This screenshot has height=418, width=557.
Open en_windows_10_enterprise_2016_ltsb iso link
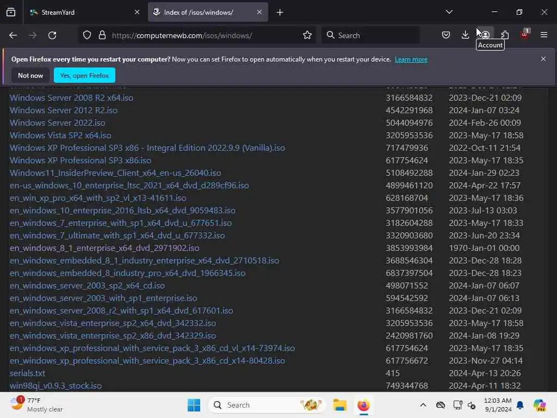(x=122, y=211)
